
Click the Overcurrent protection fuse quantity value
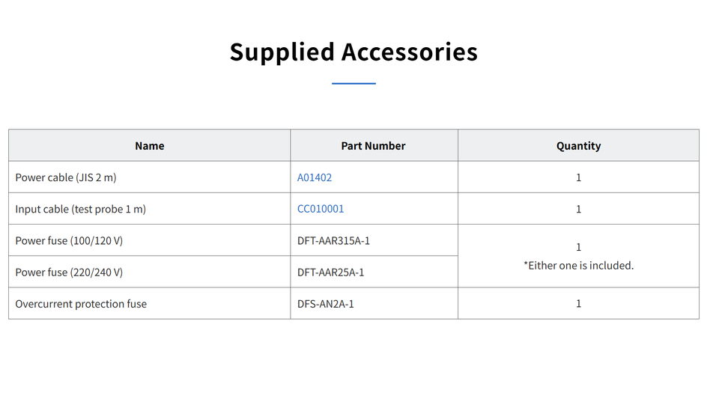578,303
